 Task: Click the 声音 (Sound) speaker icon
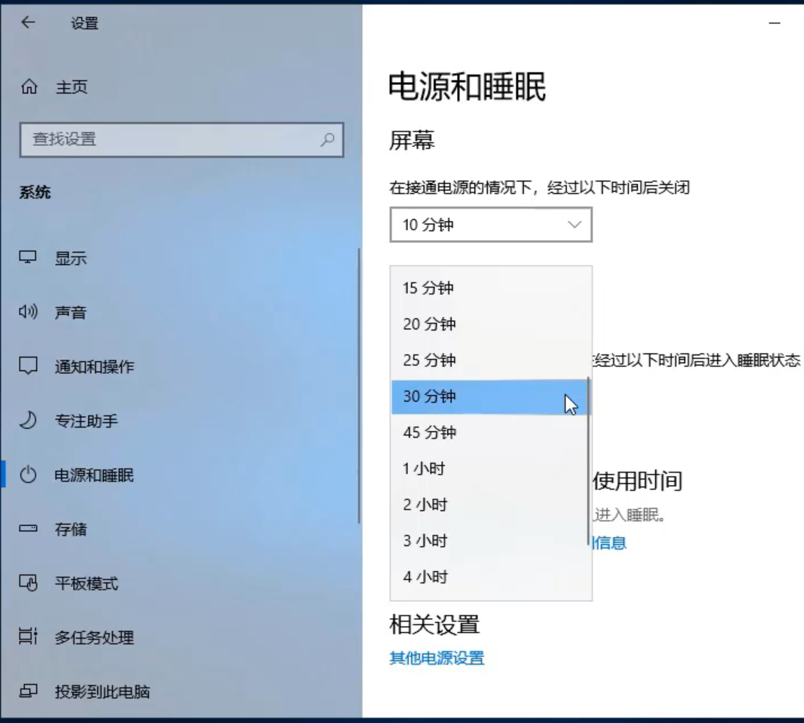click(x=28, y=312)
